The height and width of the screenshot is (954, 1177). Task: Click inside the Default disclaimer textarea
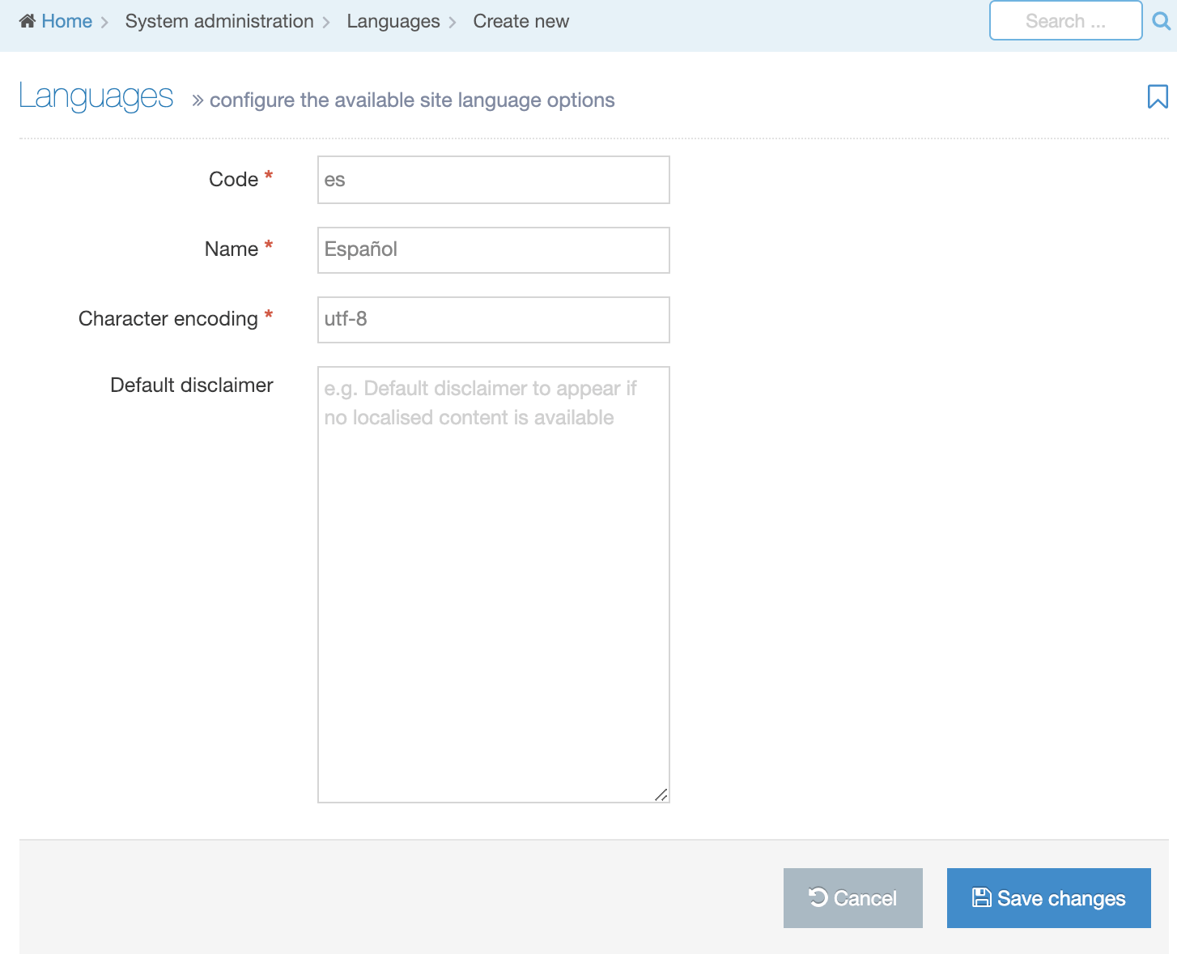point(493,584)
